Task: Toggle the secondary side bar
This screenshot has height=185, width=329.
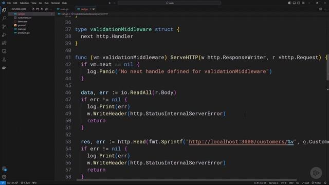Action: [299, 3]
